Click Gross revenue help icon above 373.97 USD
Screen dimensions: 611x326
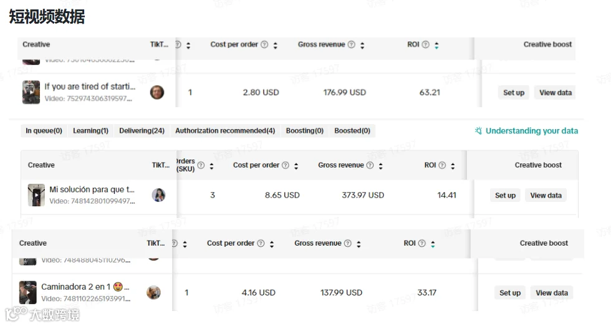370,165
